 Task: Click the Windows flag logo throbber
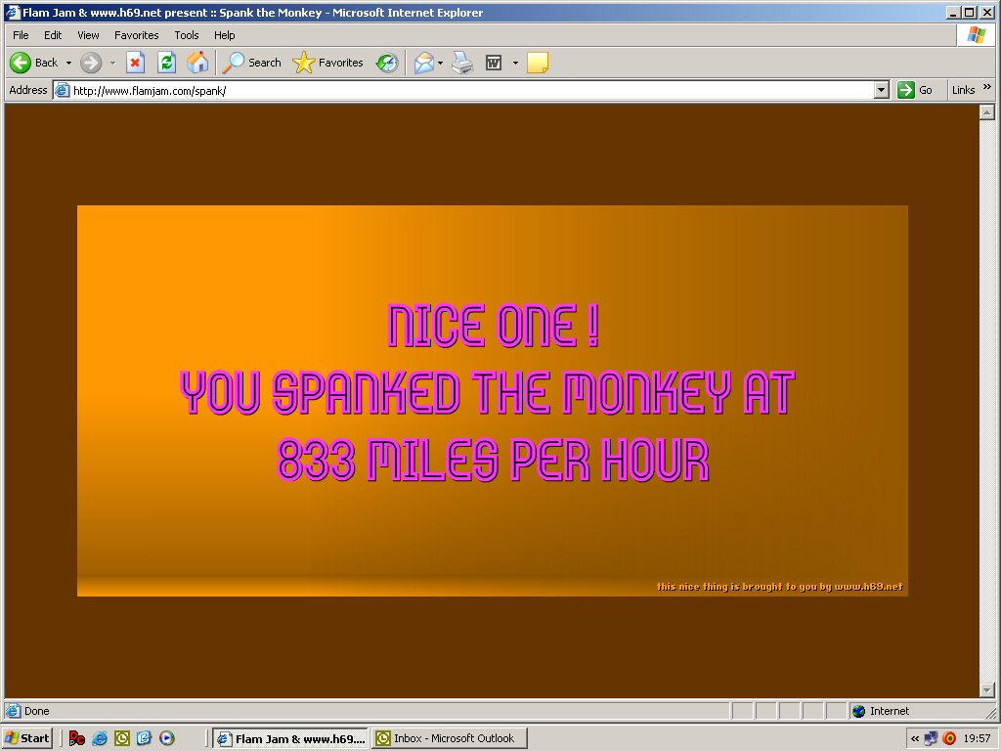(977, 35)
